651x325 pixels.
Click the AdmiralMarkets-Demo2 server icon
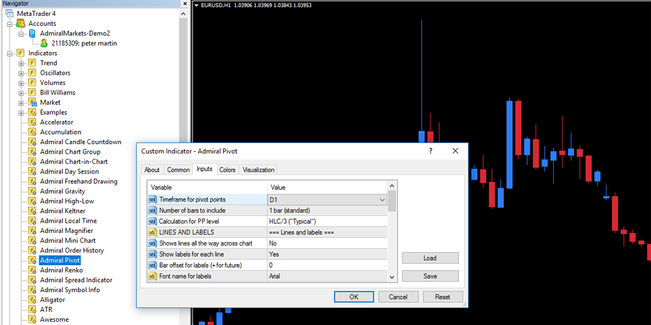pyautogui.click(x=32, y=33)
